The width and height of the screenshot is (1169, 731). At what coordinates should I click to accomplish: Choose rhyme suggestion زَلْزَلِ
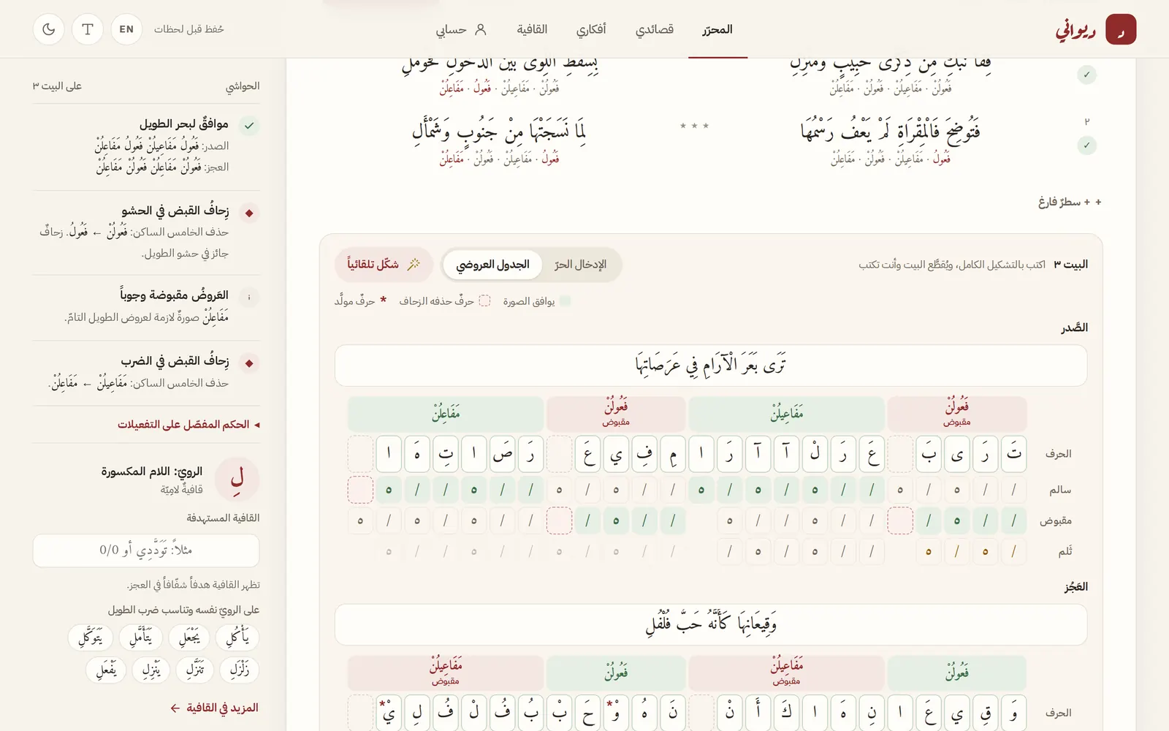(x=240, y=670)
